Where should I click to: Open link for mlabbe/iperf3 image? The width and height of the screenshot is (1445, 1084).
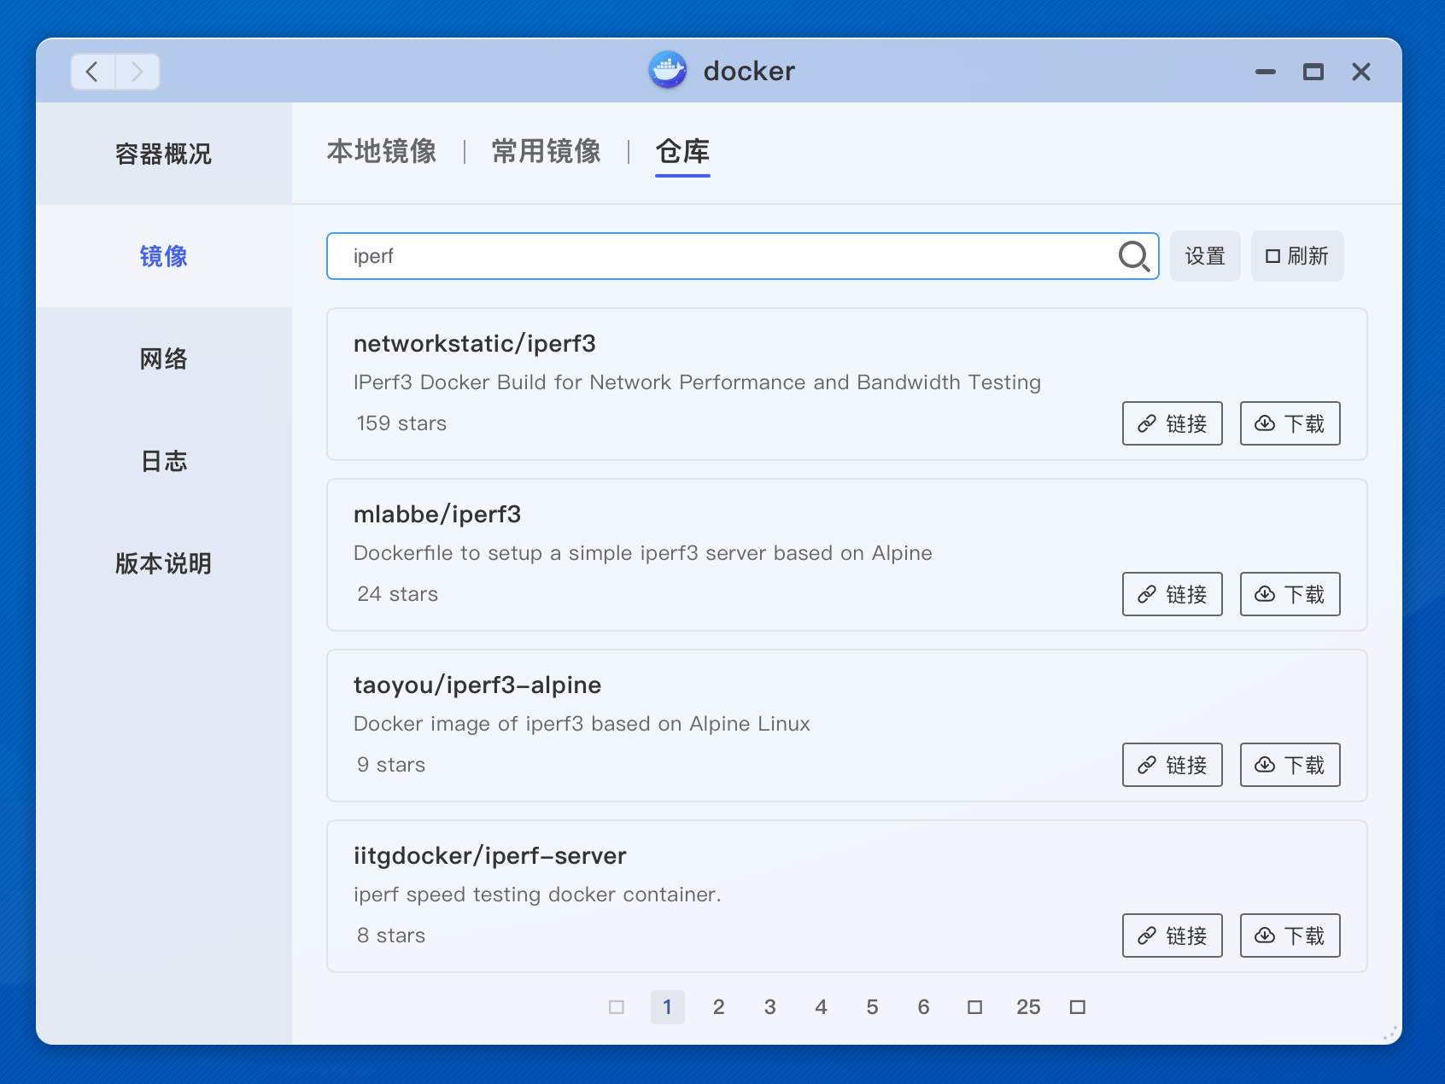(1172, 594)
